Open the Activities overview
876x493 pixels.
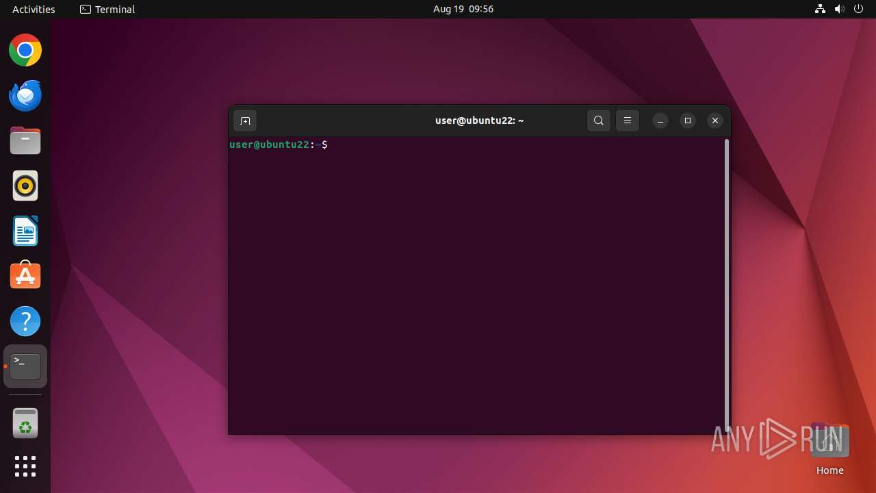pos(34,9)
